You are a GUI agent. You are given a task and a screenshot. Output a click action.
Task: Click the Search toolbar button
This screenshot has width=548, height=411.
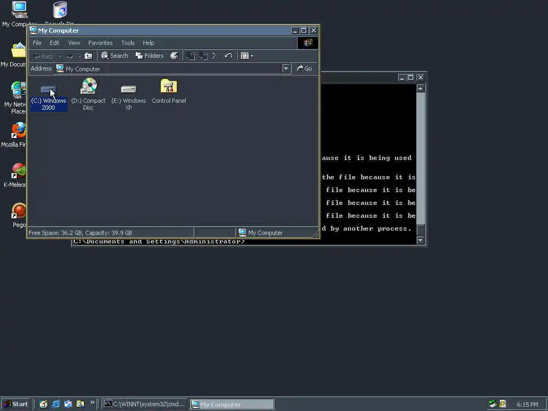[x=115, y=56]
